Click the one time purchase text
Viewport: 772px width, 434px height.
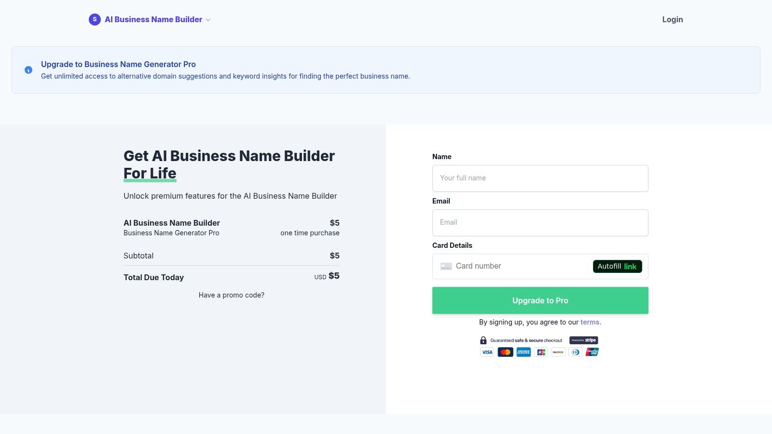click(x=310, y=233)
